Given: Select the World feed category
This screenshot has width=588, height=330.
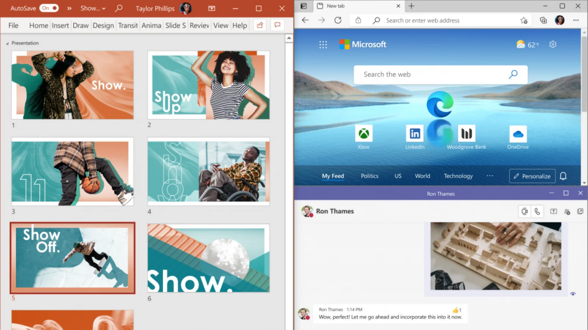Looking at the screenshot, I should (x=422, y=176).
